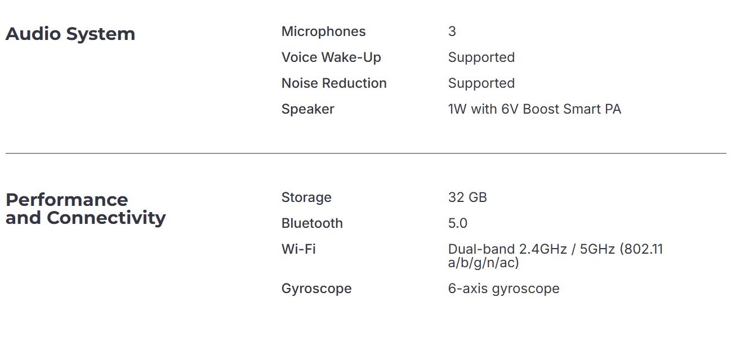Select the 6-axis gyroscope value
Viewport: 754px width, 351px height.
(x=503, y=289)
